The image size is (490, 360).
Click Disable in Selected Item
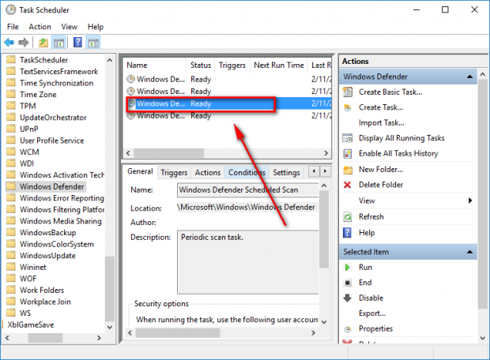[371, 298]
